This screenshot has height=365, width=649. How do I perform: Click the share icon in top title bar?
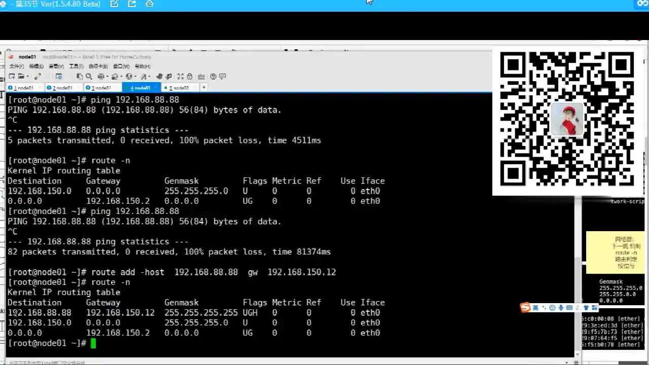[132, 4]
